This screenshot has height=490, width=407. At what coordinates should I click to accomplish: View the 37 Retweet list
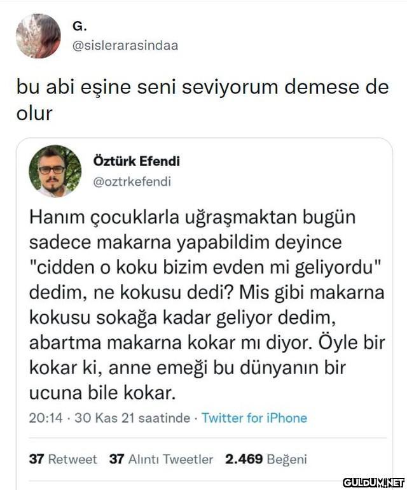tap(63, 459)
